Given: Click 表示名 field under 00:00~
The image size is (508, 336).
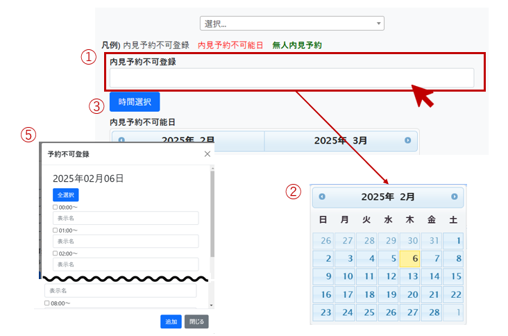Looking at the screenshot, I should tap(126, 218).
